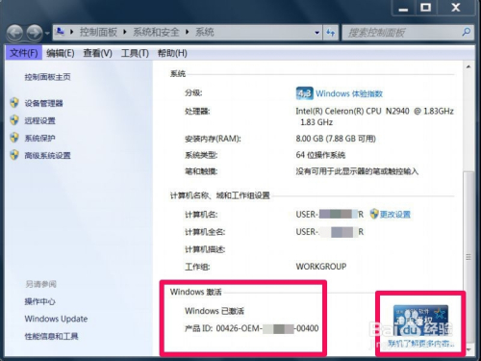Open the 查看(V) menu
This screenshot has height=361, width=481.
97,53
